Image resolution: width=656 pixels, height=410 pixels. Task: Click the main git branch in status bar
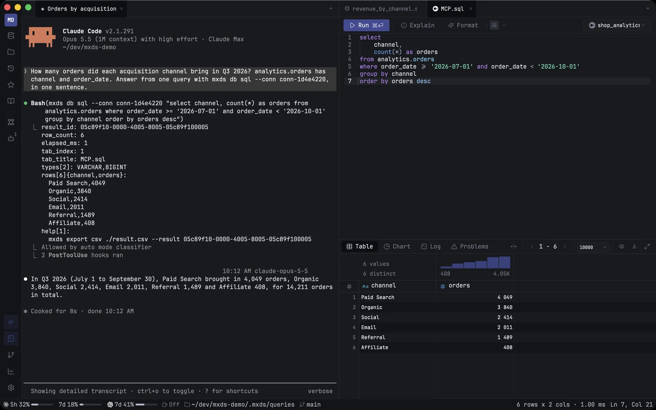click(x=310, y=405)
